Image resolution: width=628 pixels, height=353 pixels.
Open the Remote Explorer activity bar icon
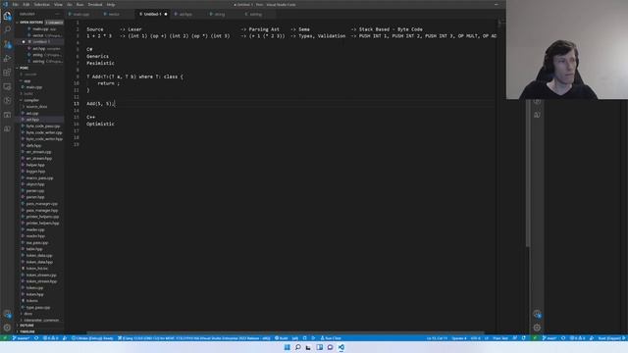(x=7, y=86)
